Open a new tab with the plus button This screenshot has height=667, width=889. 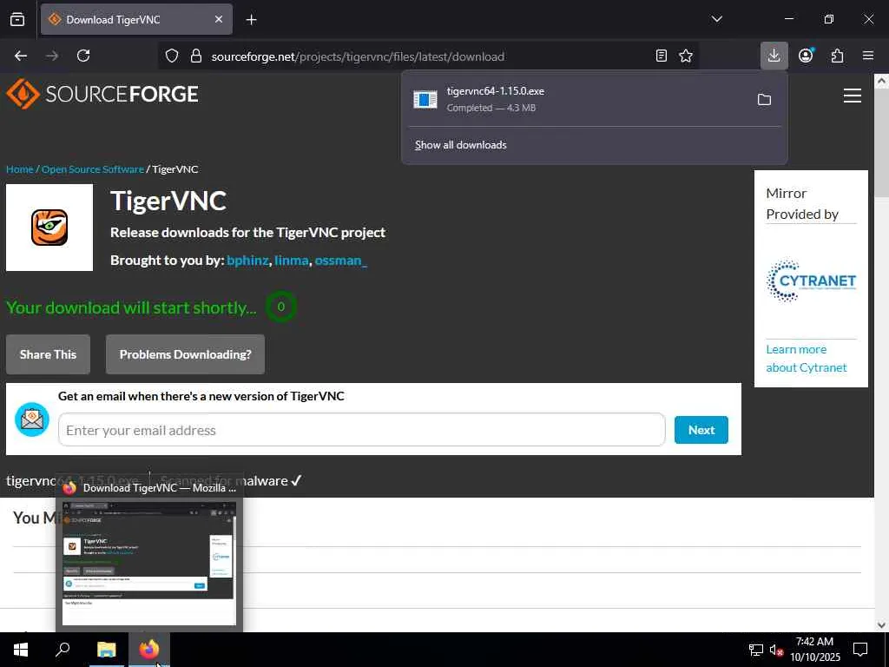(x=251, y=20)
